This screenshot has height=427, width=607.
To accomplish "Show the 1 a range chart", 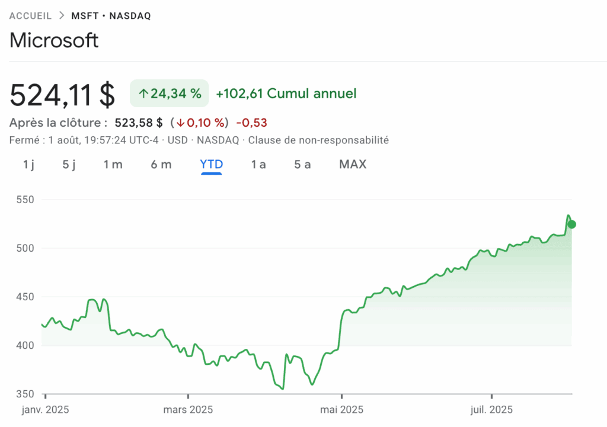I will click(x=258, y=165).
